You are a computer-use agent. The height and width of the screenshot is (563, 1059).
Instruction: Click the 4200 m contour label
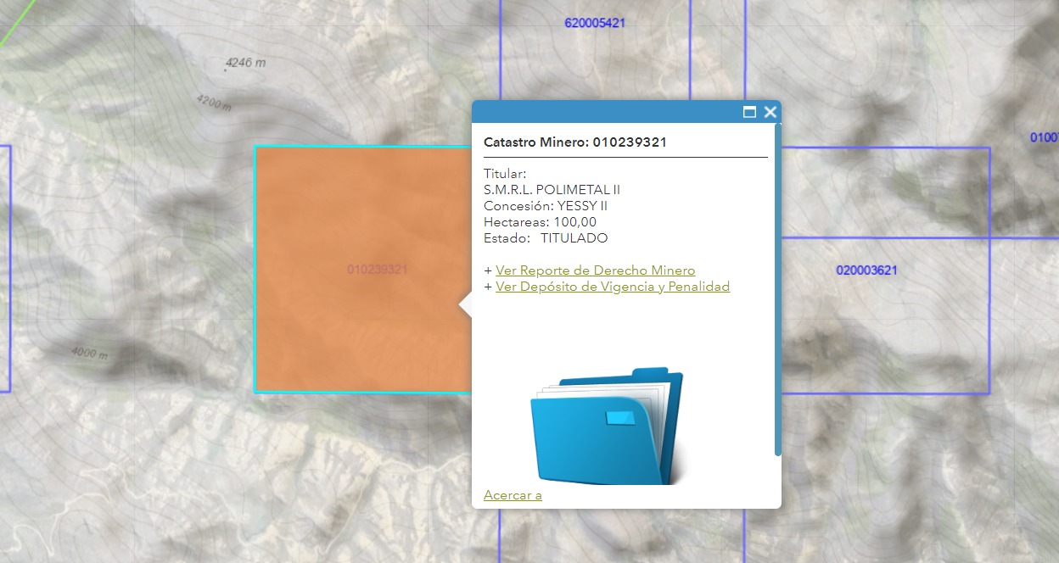[213, 103]
